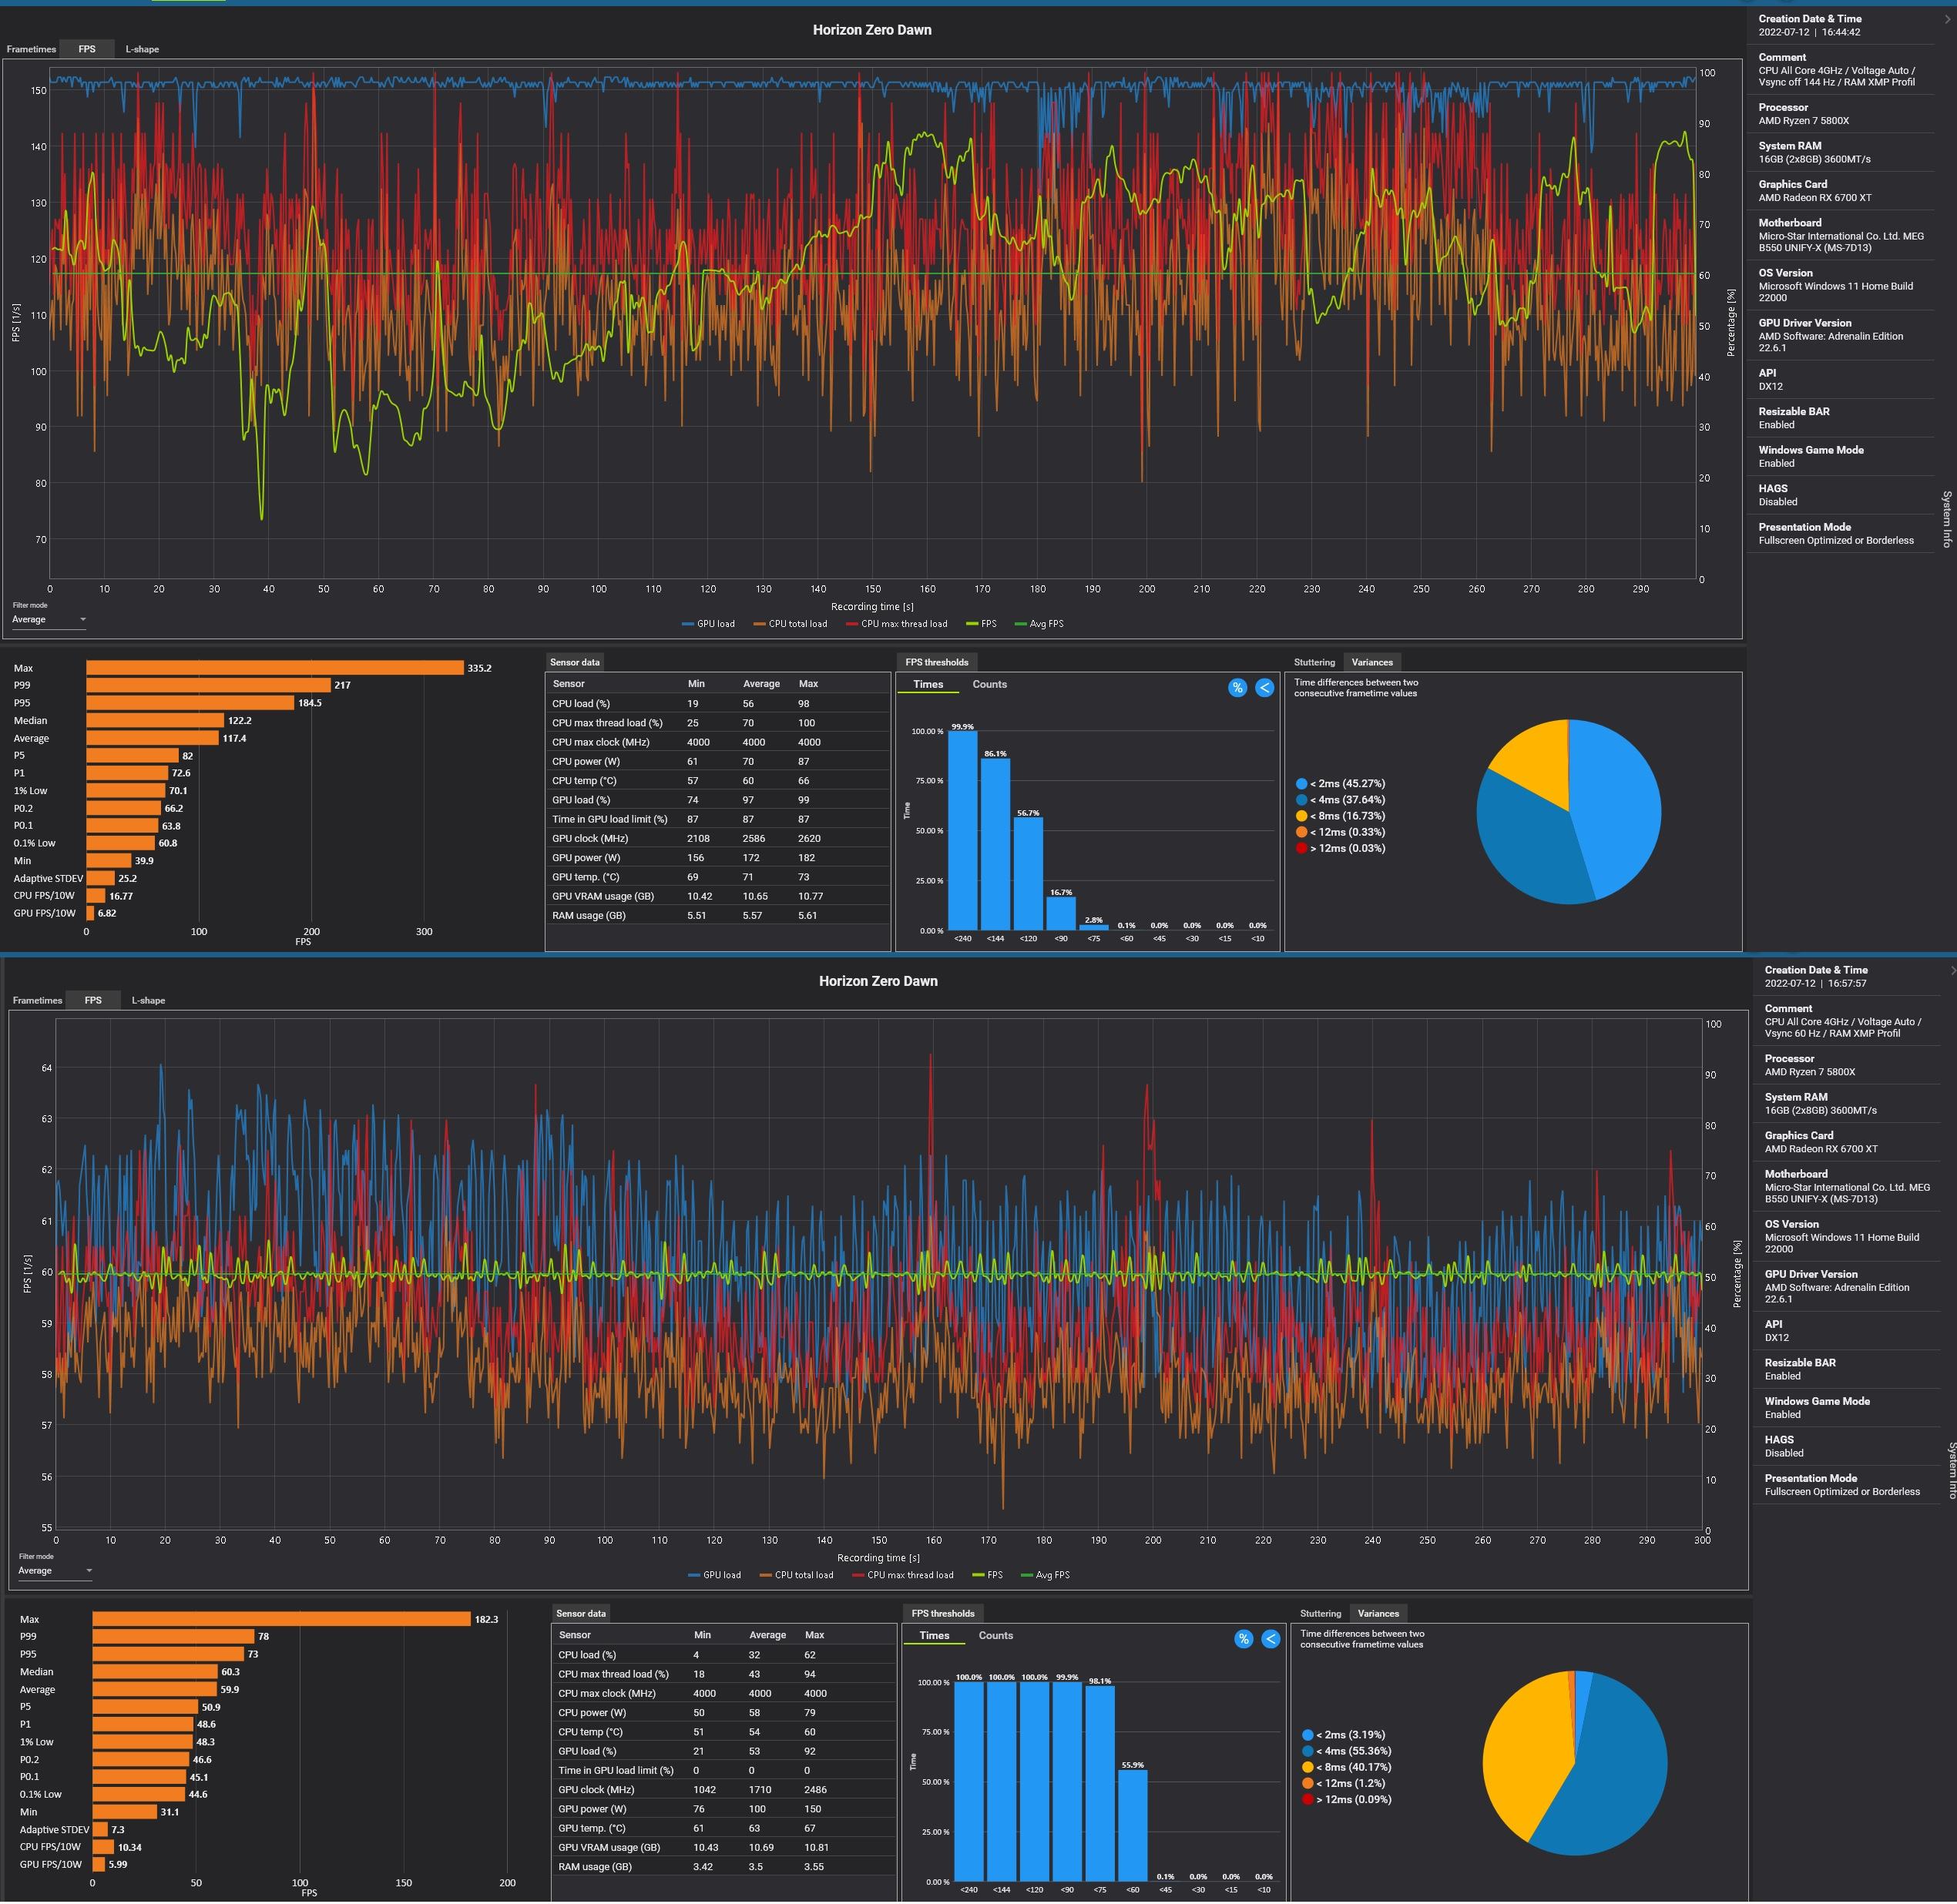Click FPS thresholds header in 16:57 report
The height and width of the screenshot is (1904, 1957).
pyautogui.click(x=942, y=1613)
